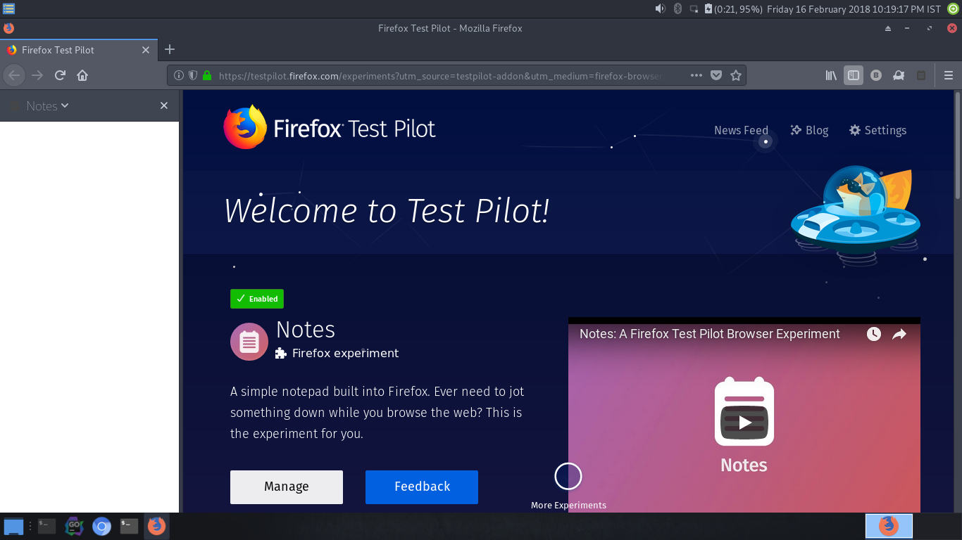Open the Test Pilot UFO add-on icon

pyautogui.click(x=899, y=75)
